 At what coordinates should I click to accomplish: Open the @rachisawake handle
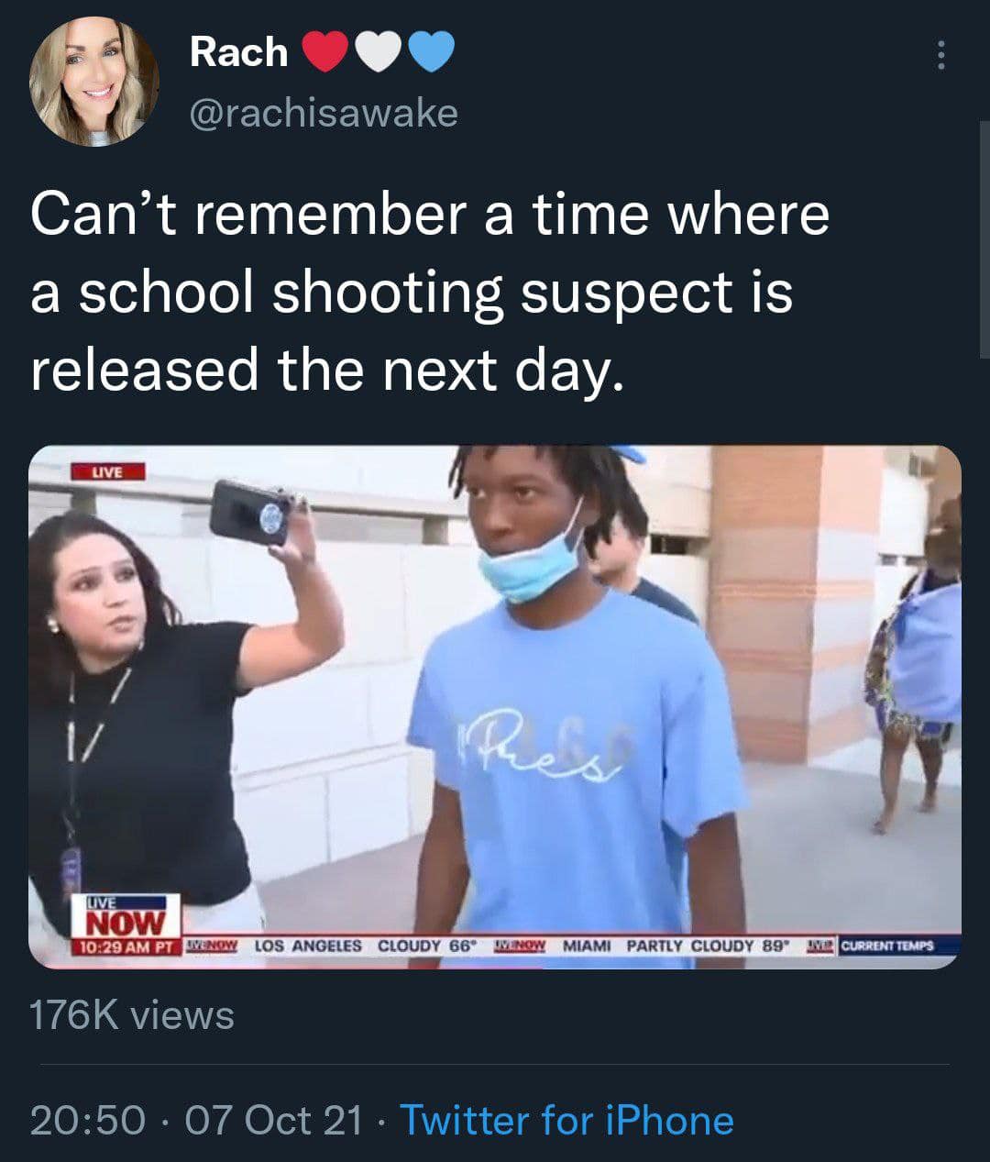coord(324,113)
